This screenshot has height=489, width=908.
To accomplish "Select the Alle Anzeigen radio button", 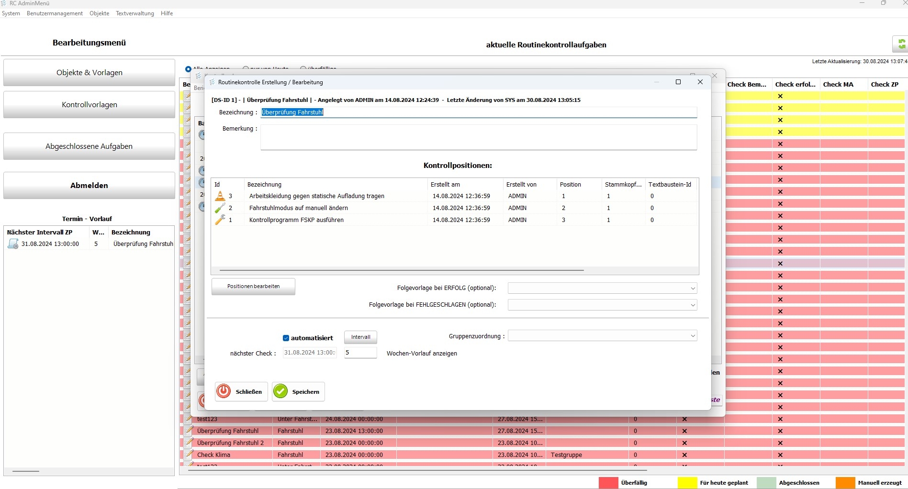I will click(x=188, y=69).
